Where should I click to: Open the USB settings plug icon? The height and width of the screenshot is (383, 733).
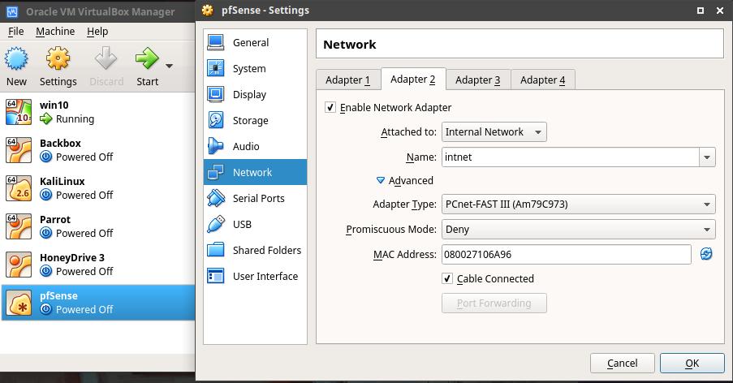215,224
